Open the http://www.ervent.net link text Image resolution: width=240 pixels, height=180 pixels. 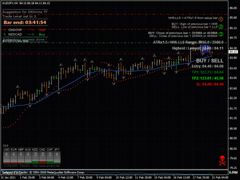(46, 166)
